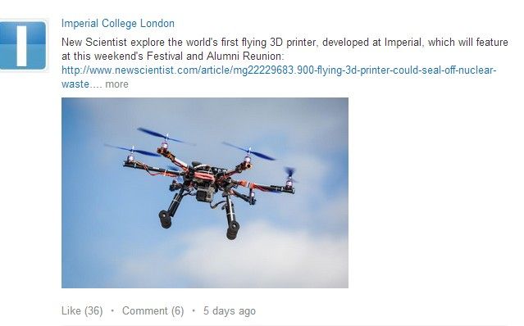The height and width of the screenshot is (326, 524).
Task: Click the drone's center camera in the photo
Action: click(204, 194)
